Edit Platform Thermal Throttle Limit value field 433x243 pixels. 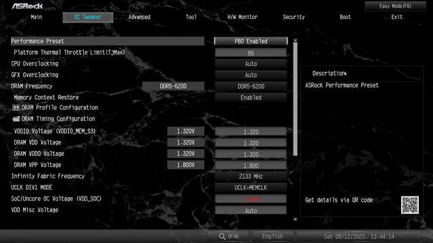(251, 53)
